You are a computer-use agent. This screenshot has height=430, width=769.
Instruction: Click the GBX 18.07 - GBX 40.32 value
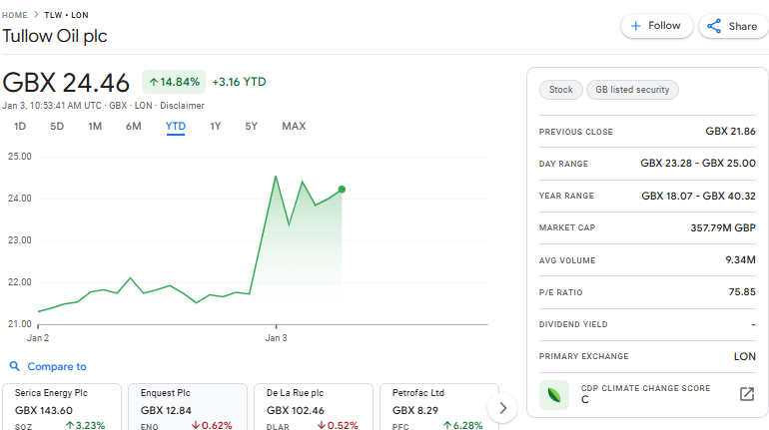tap(698, 196)
